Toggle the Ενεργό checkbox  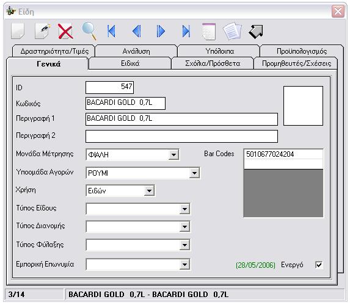(x=319, y=265)
